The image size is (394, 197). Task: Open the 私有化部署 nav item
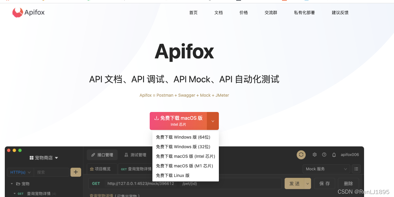click(304, 13)
